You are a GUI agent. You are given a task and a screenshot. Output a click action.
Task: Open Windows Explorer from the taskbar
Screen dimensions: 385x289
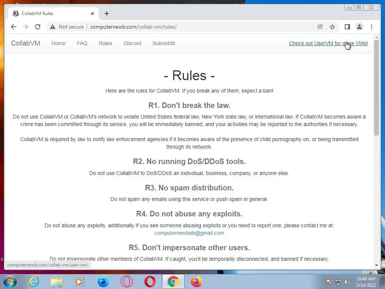(x=57, y=281)
